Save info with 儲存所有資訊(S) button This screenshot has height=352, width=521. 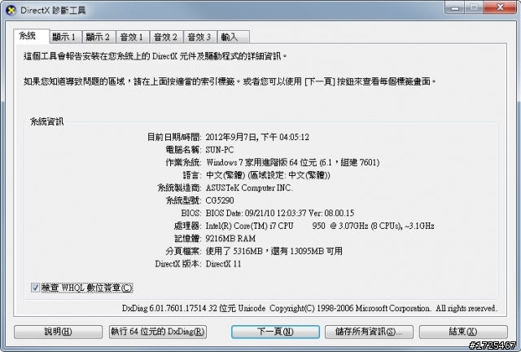pos(369,332)
